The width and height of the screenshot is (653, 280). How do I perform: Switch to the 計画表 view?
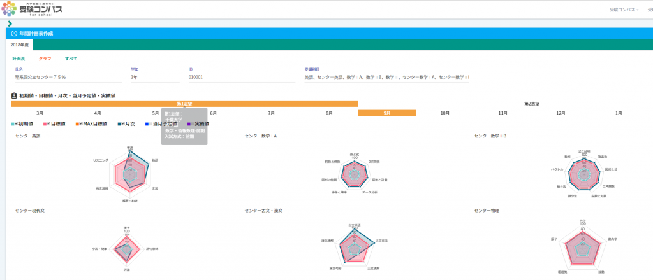(19, 59)
